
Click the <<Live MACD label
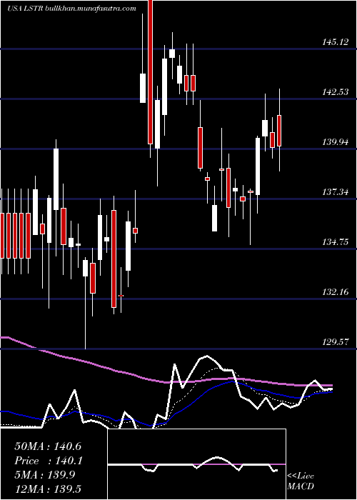[301, 481]
